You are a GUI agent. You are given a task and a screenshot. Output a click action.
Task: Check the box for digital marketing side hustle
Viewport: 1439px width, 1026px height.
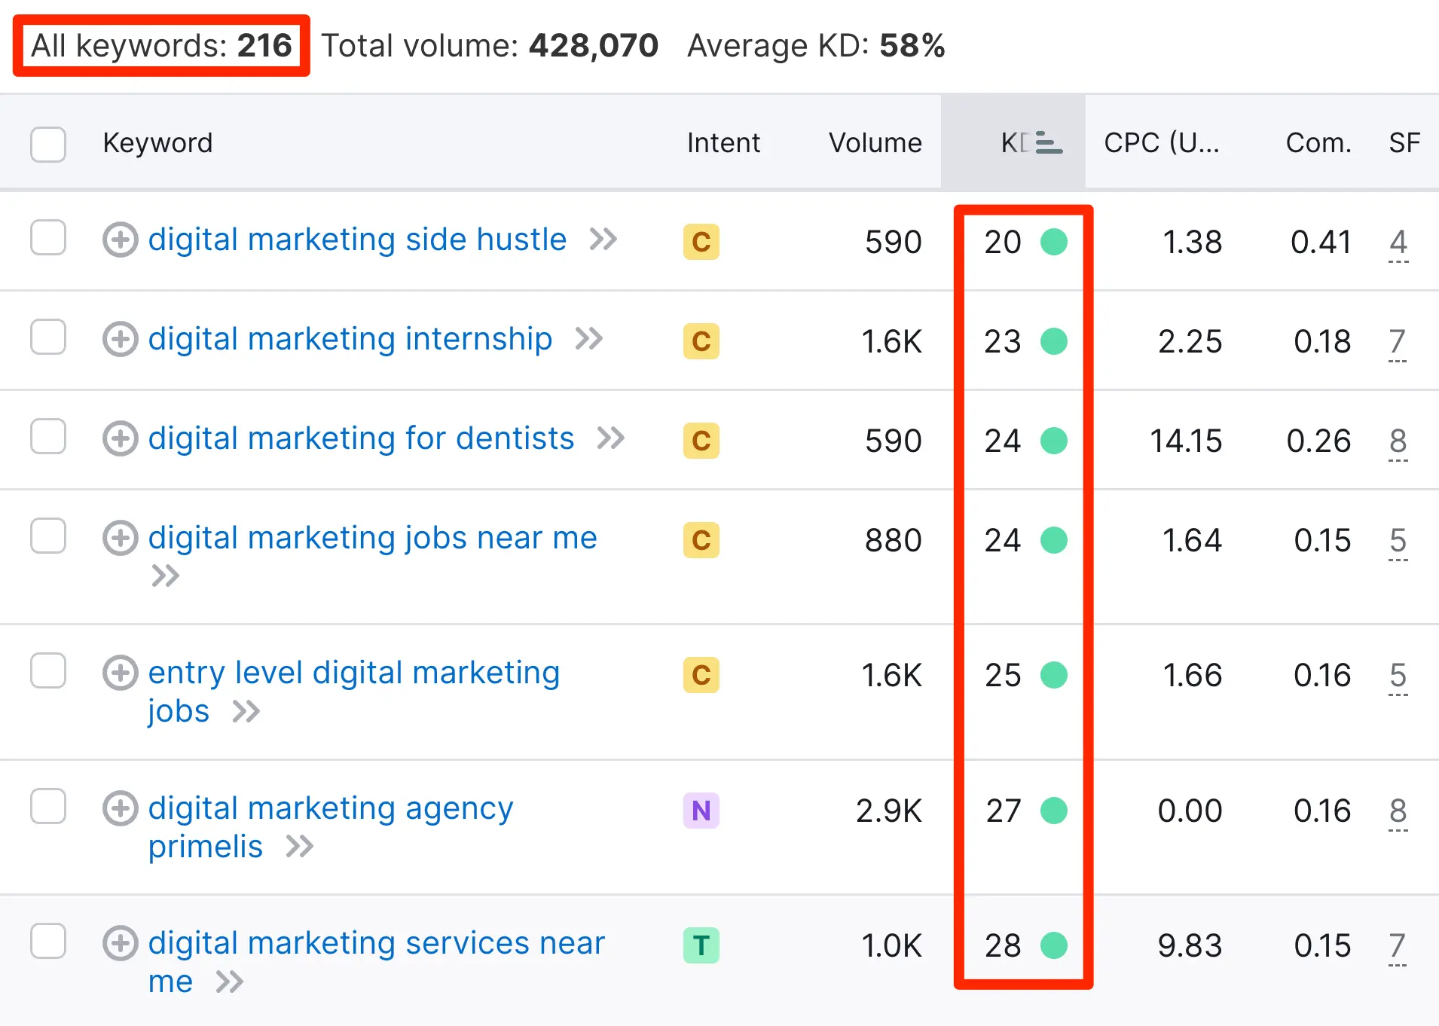tap(48, 238)
